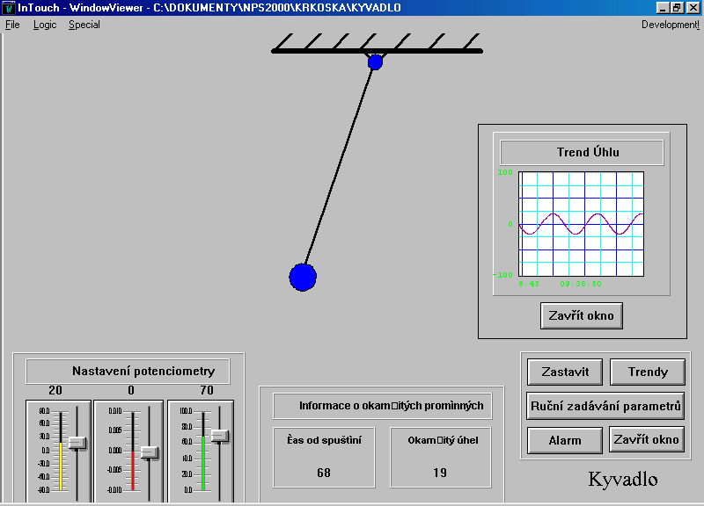
Task: Open the Special menu
Action: pyautogui.click(x=84, y=25)
